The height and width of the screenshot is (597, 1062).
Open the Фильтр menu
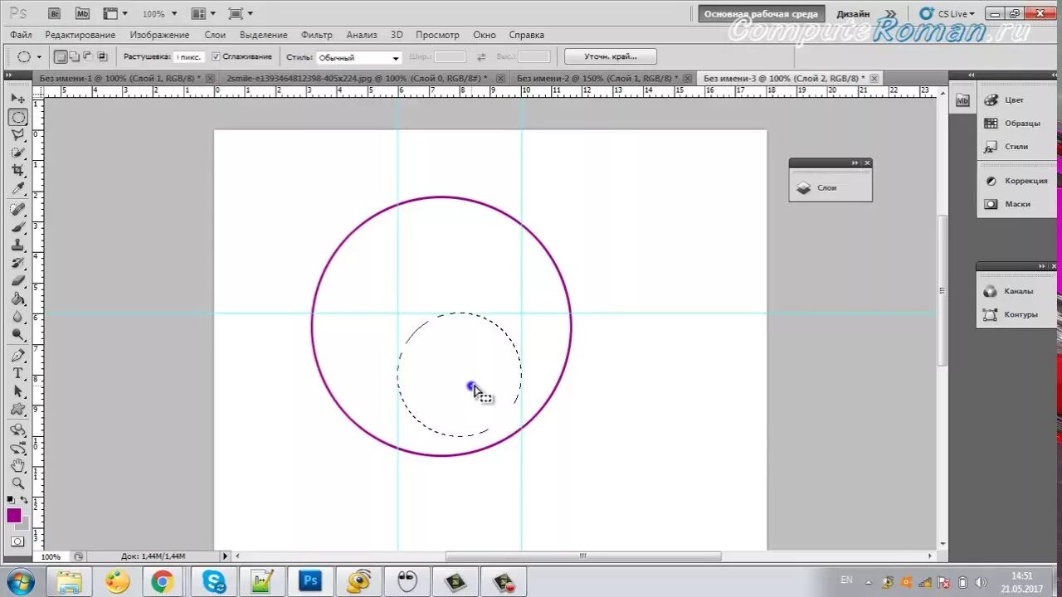(x=317, y=35)
